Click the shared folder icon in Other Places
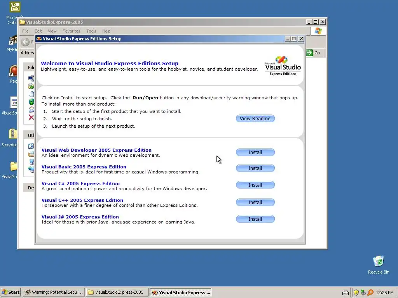Viewport: 398px width, 298px height. click(31, 154)
